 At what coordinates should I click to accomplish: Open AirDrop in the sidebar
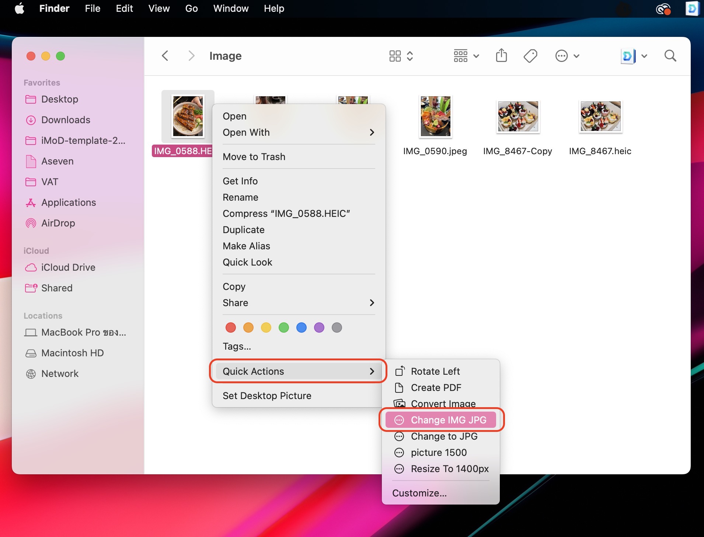(58, 223)
